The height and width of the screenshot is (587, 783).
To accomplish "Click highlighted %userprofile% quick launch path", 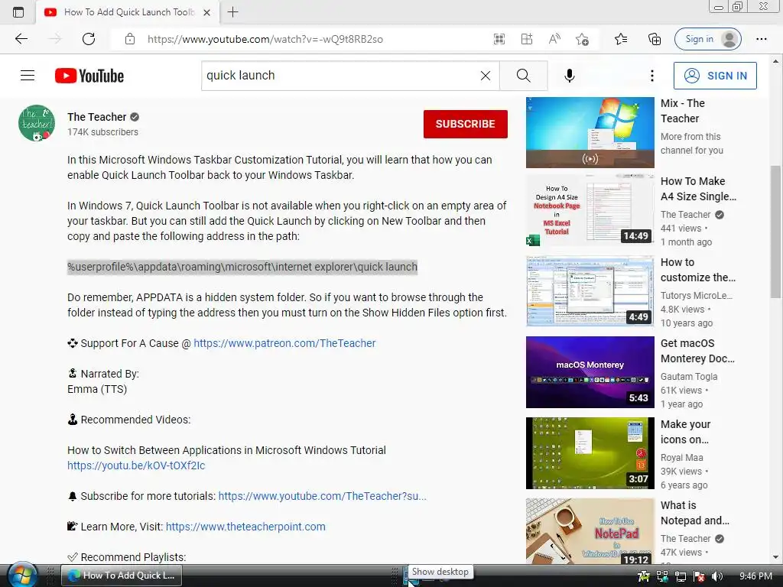I will coord(242,267).
